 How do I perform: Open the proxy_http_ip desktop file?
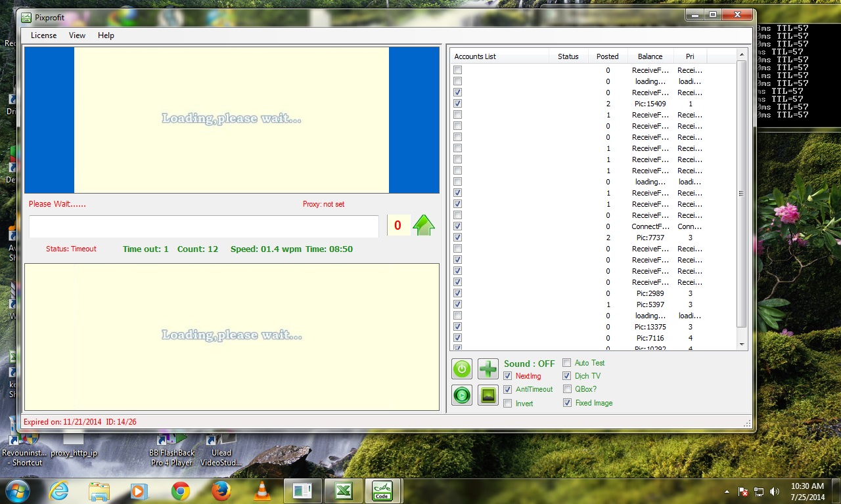click(x=74, y=446)
